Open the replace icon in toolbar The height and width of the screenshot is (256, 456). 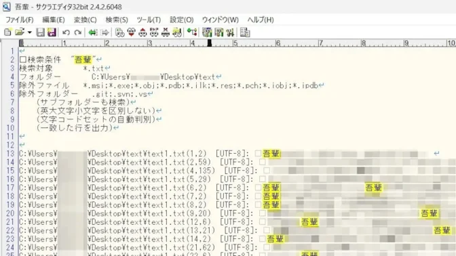click(x=154, y=33)
